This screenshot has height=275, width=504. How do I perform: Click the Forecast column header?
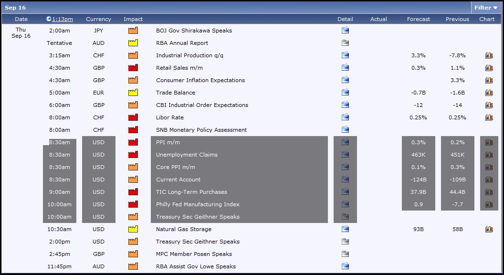pyautogui.click(x=418, y=19)
